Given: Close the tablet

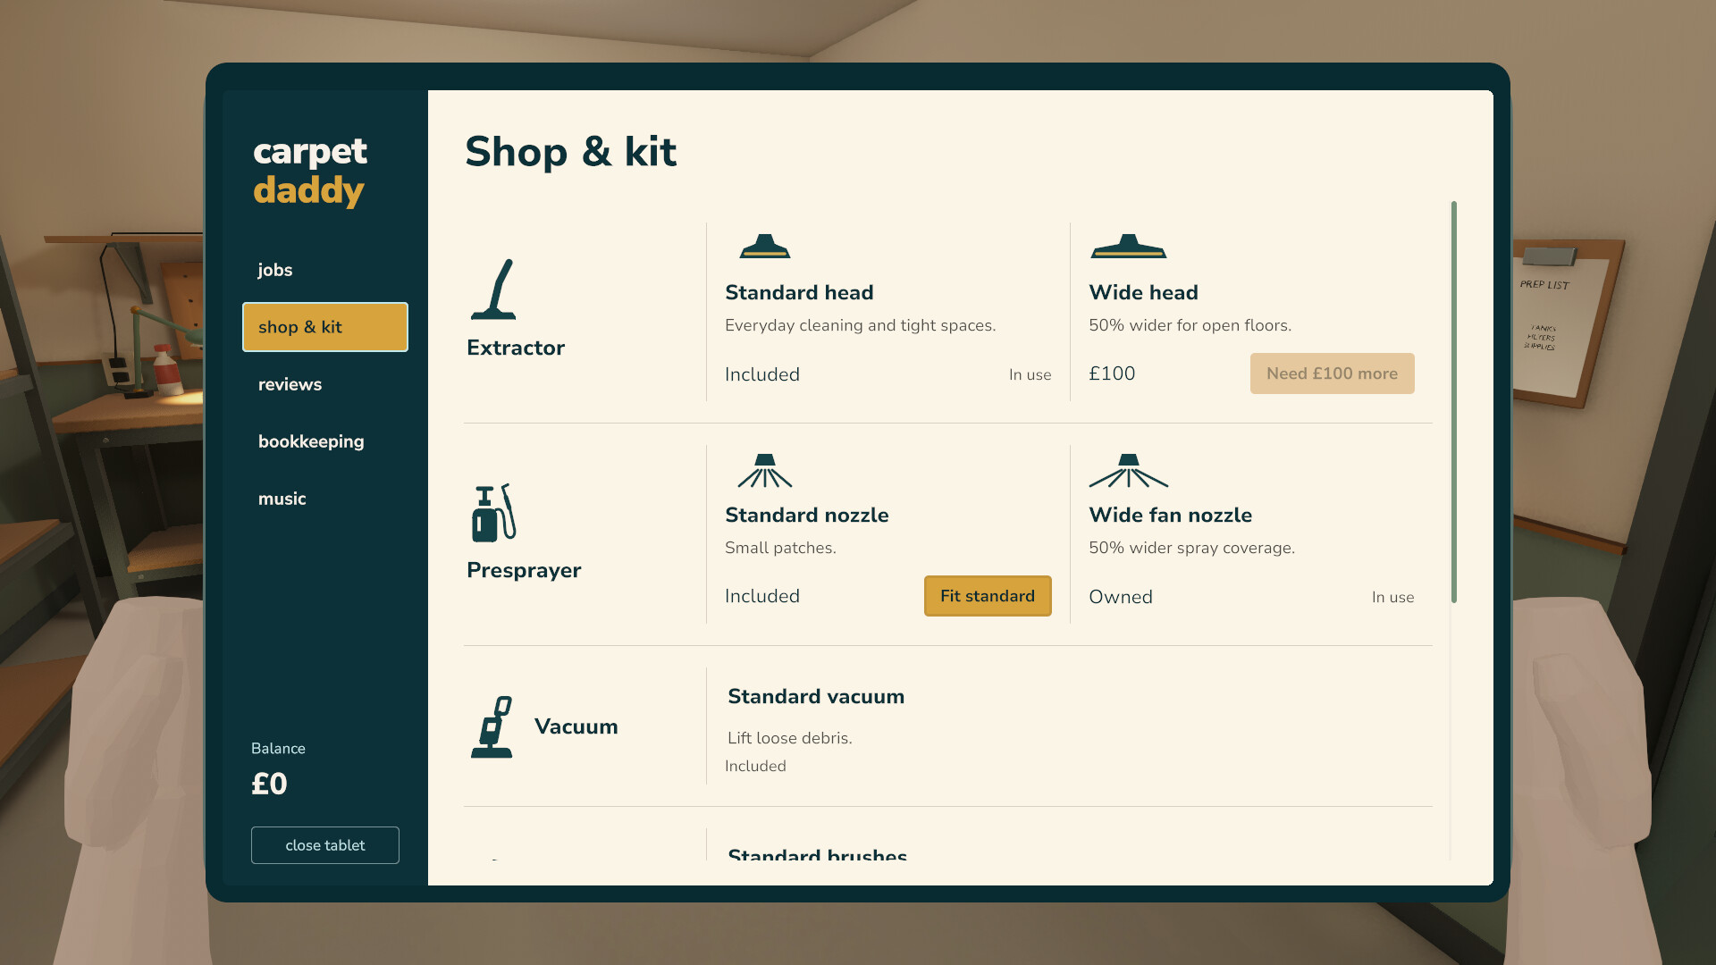Looking at the screenshot, I should point(325,845).
